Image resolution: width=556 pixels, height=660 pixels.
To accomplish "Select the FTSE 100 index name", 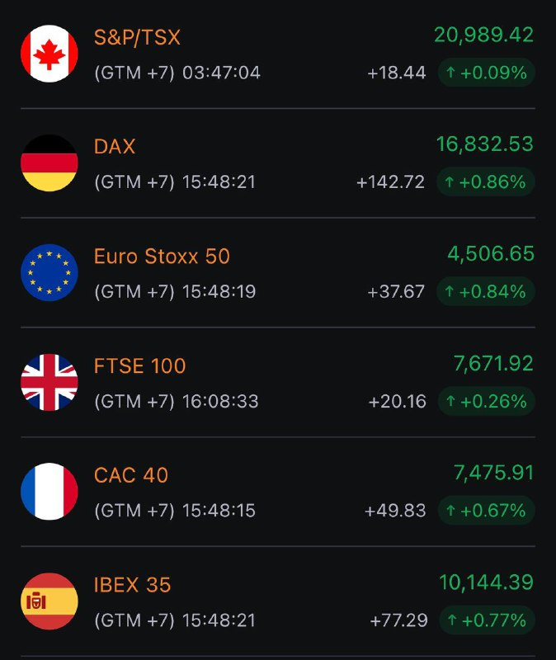I will [139, 365].
